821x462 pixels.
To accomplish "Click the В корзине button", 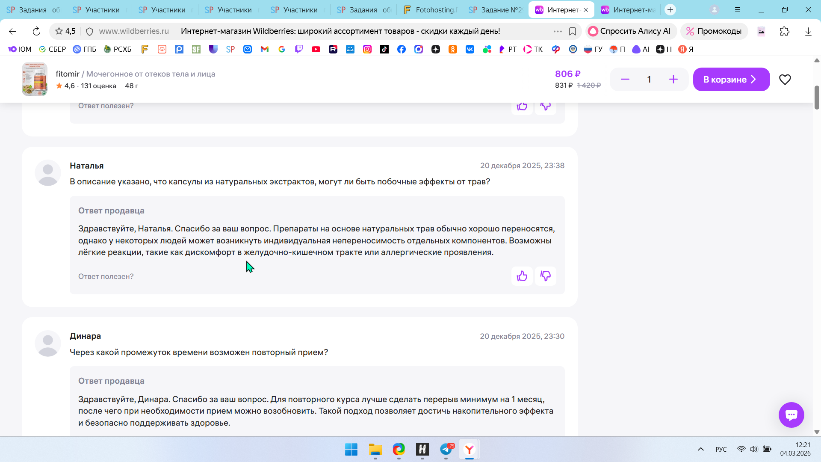I will pyautogui.click(x=731, y=80).
